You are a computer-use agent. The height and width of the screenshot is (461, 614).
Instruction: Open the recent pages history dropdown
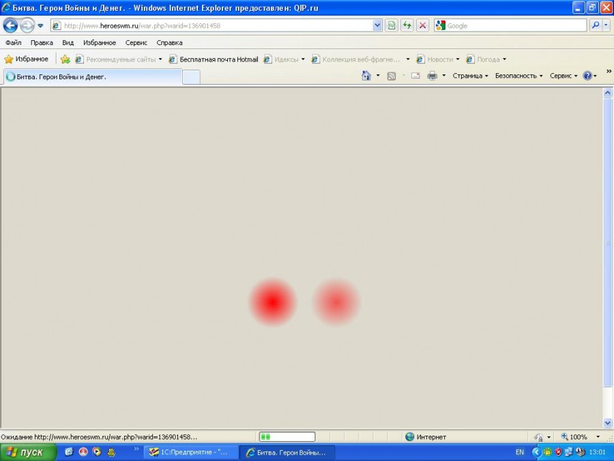click(x=40, y=26)
